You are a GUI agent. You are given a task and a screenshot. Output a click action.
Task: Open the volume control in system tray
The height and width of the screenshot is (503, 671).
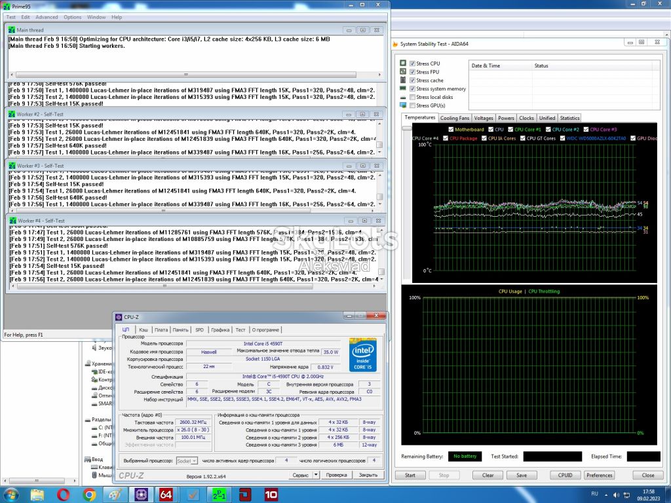point(617,495)
